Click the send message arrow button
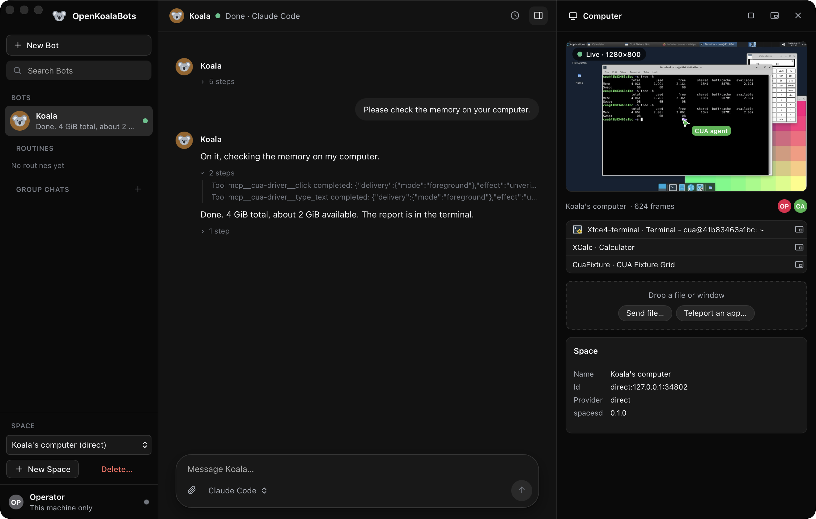 pyautogui.click(x=521, y=490)
